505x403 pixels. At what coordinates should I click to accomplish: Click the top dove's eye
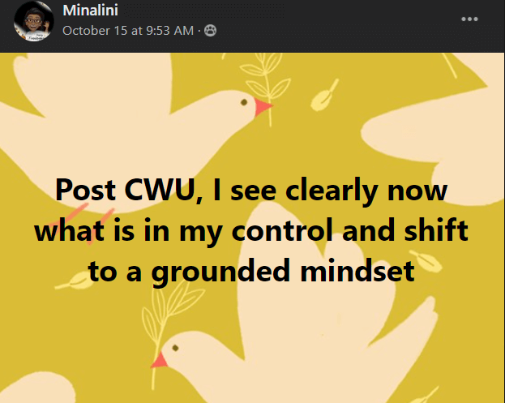coord(244,102)
